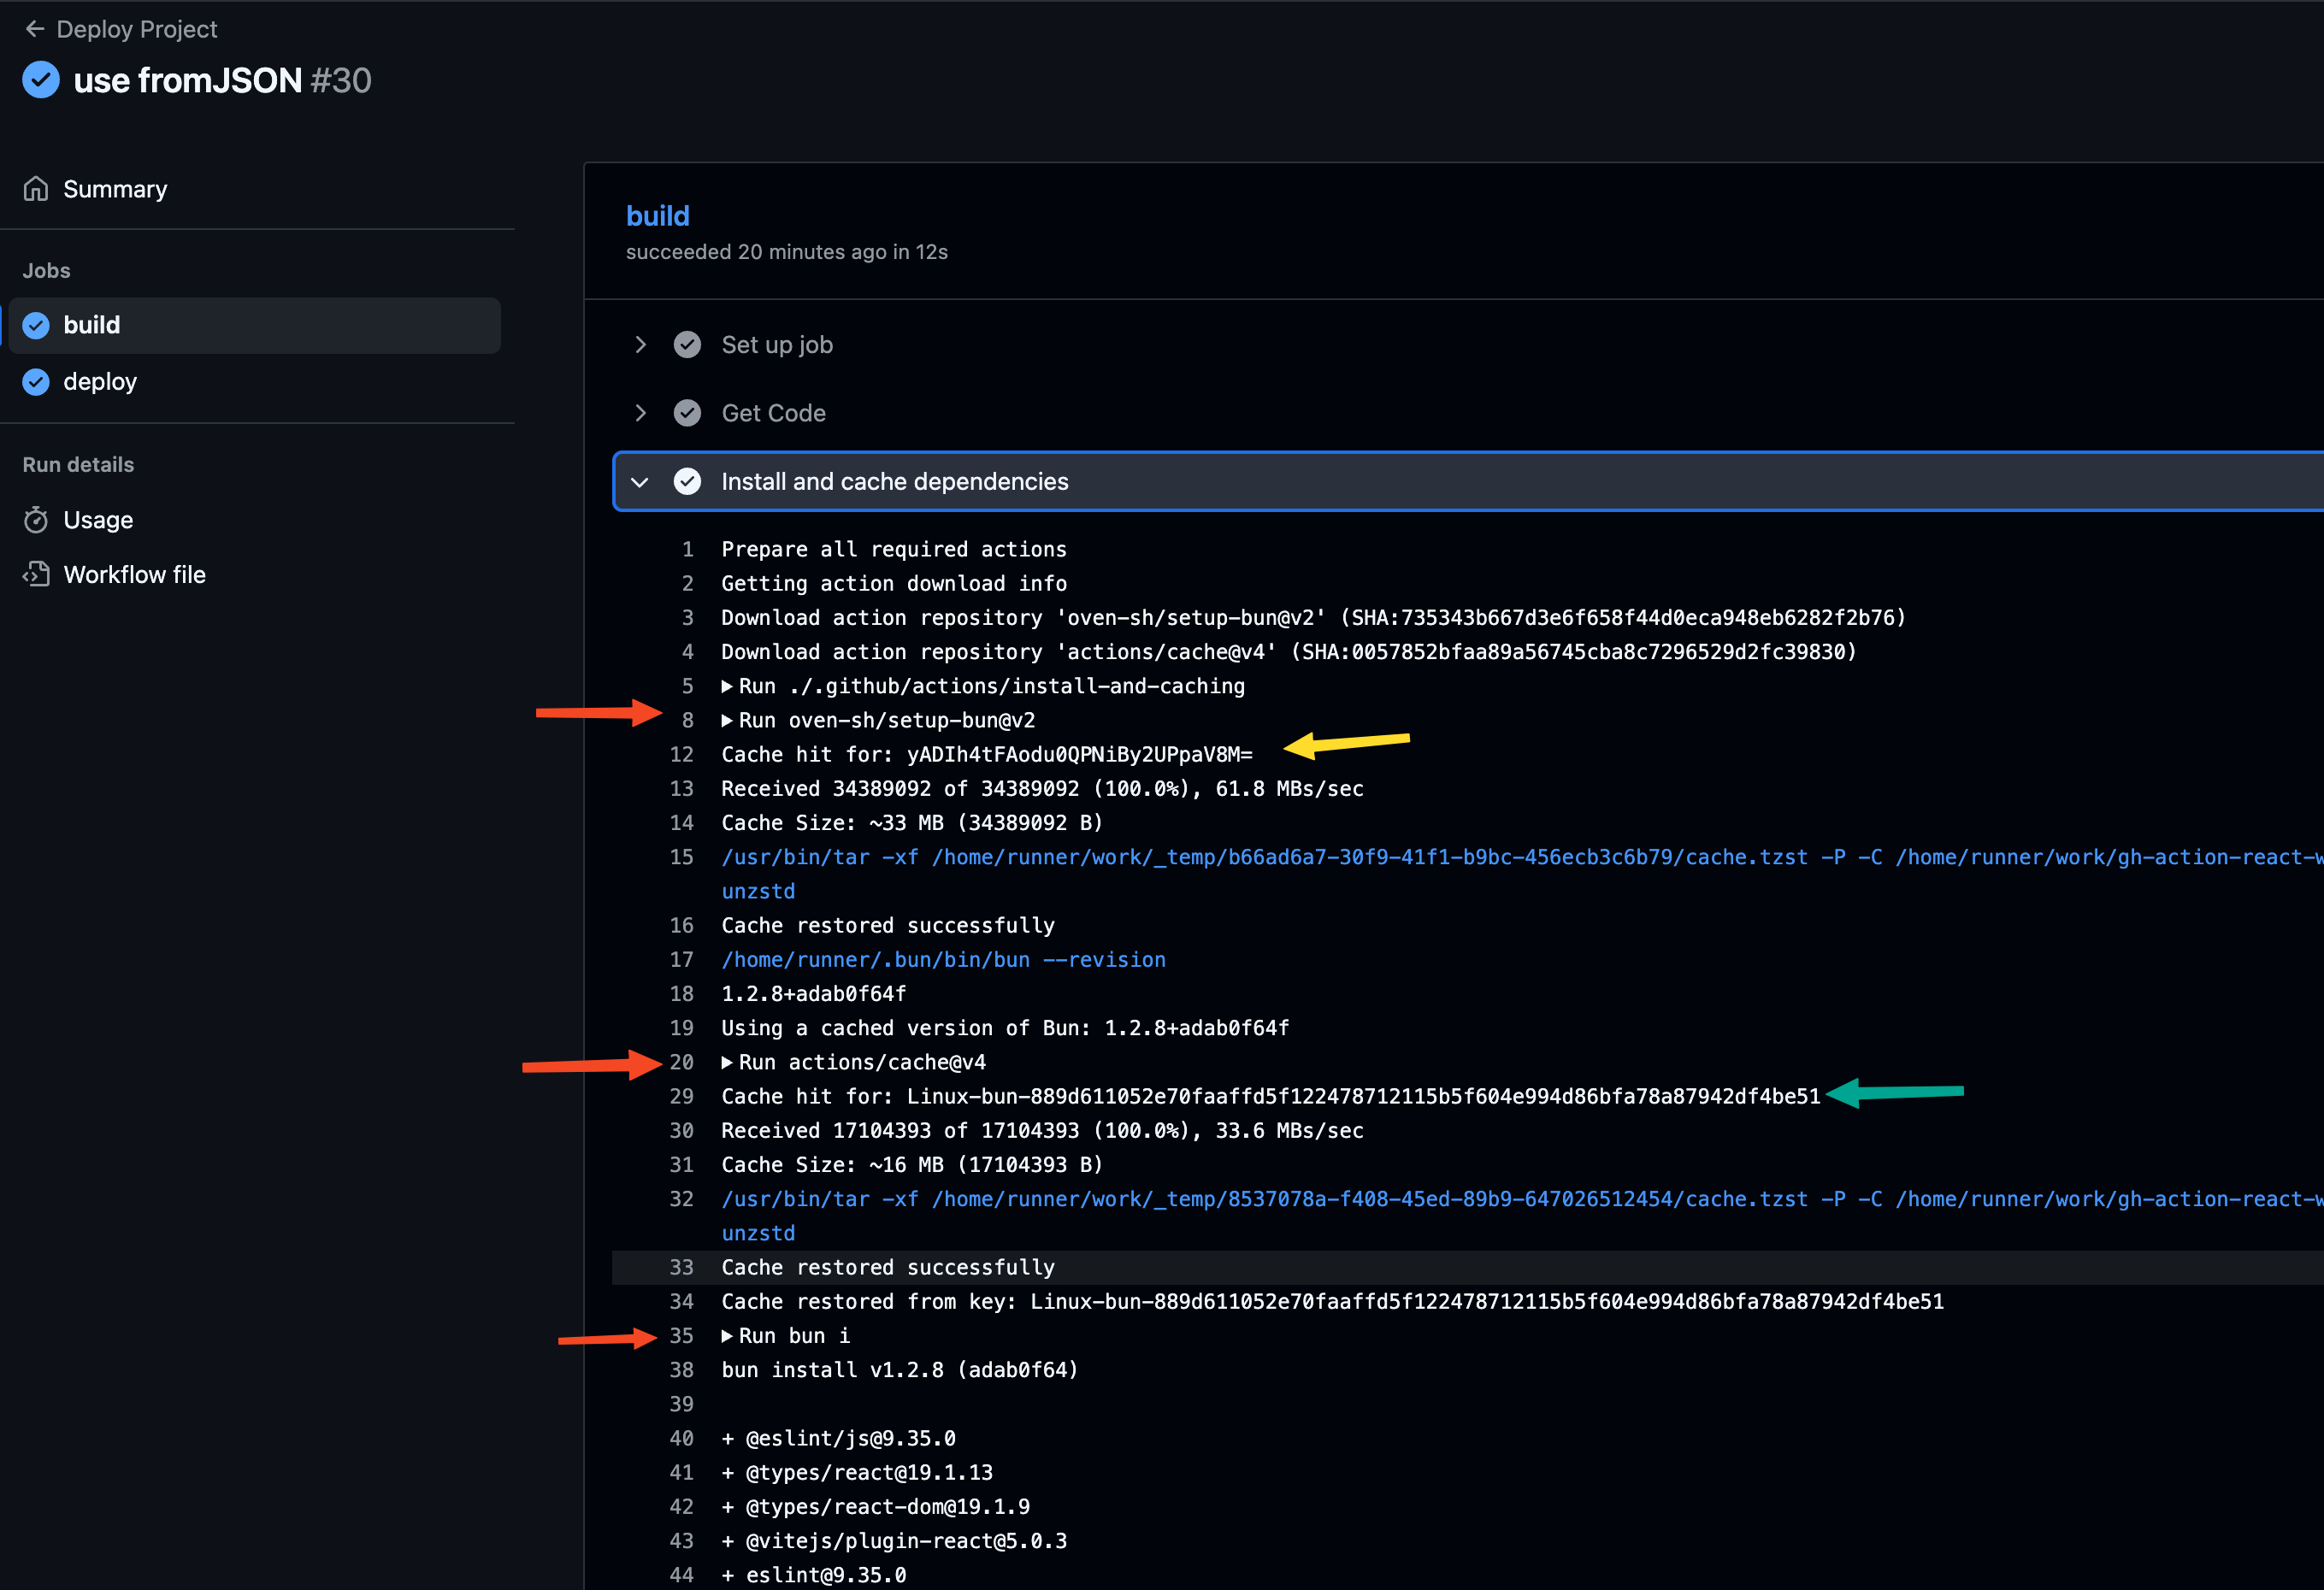Click the back arrow to Deploy Project
2324x1590 pixels.
click(x=35, y=29)
